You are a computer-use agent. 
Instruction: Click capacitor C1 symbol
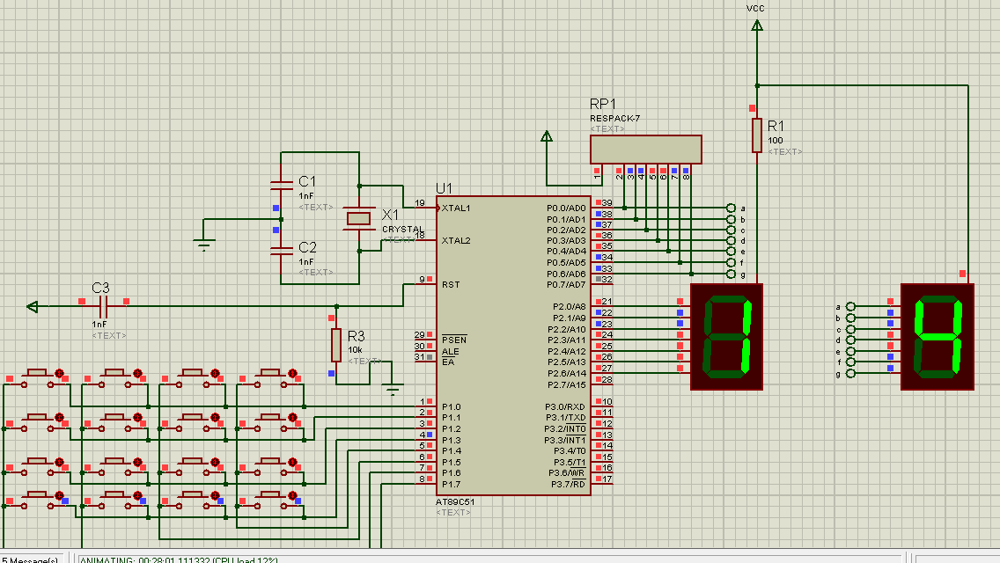coord(281,186)
